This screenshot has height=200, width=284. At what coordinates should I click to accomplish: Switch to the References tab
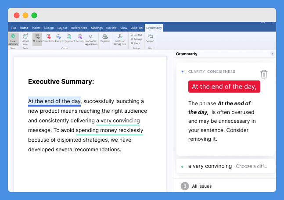point(79,28)
